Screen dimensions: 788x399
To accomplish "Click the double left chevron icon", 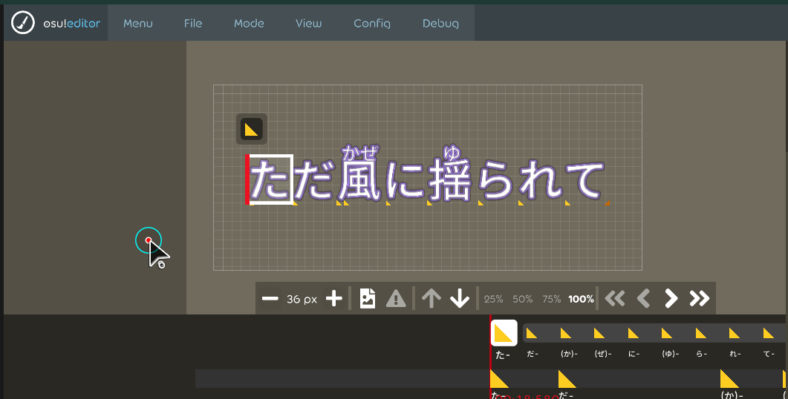I will click(615, 299).
